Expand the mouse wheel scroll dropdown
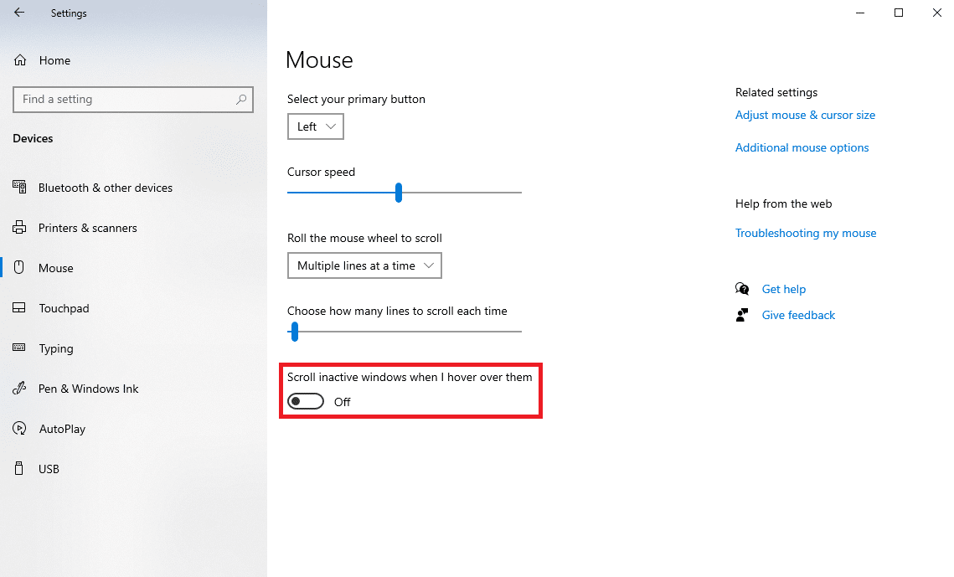 364,265
